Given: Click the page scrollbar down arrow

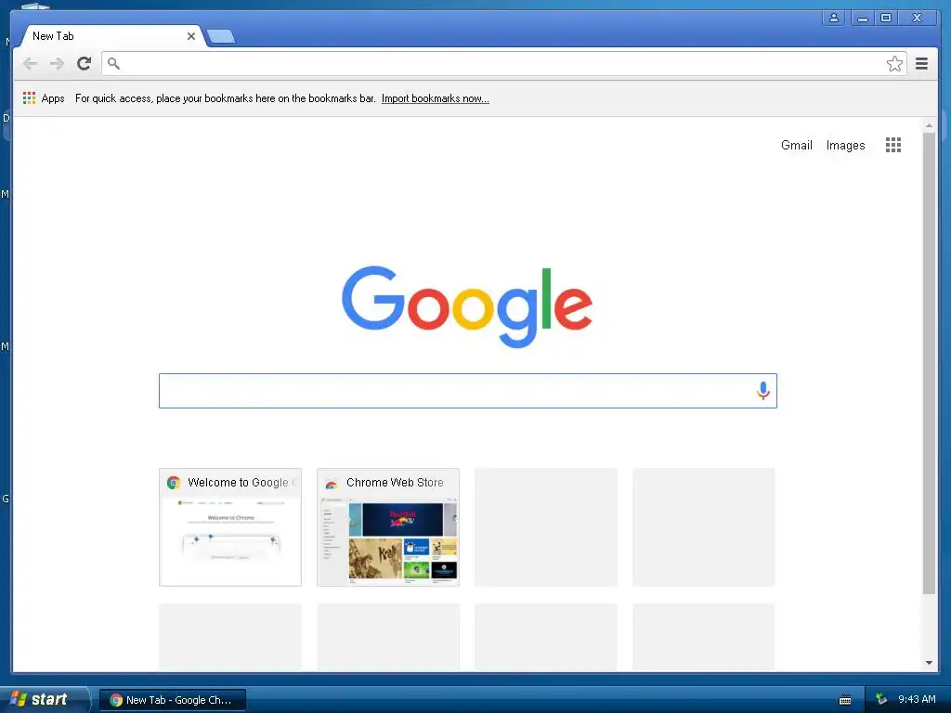Looking at the screenshot, I should click(x=929, y=663).
